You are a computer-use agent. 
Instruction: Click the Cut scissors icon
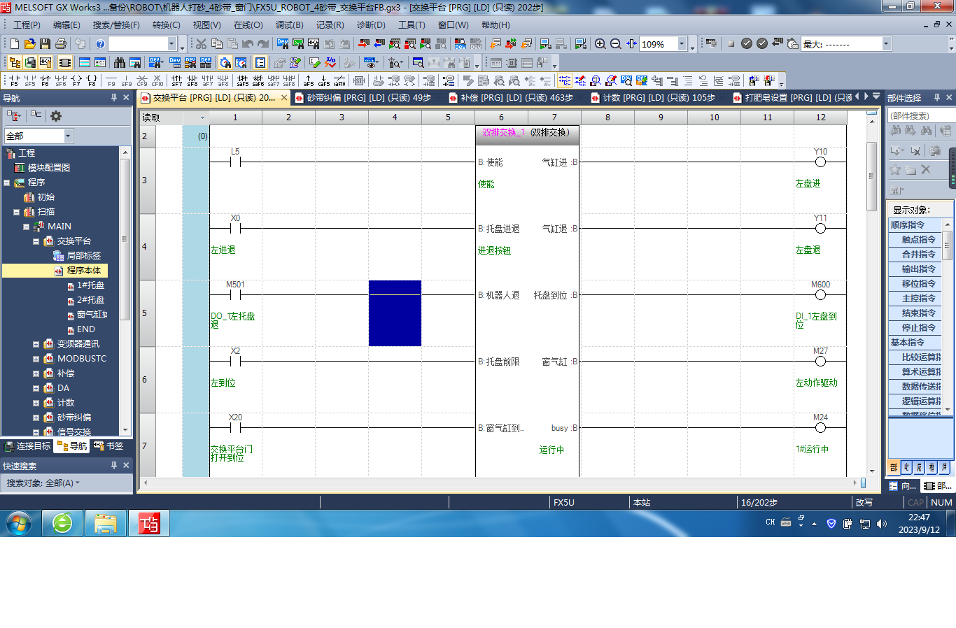coord(201,44)
